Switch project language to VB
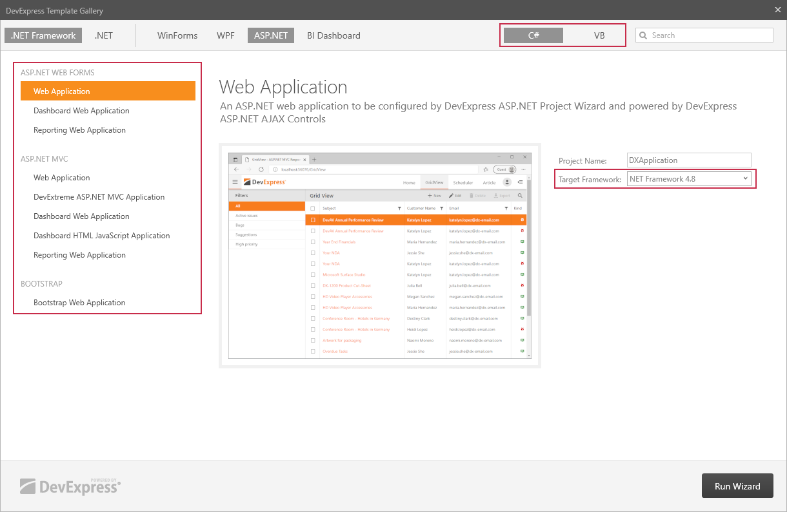 [599, 35]
